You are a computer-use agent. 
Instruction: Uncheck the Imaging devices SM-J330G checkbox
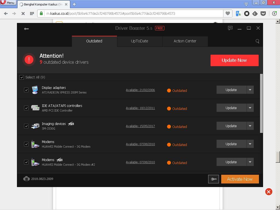[x=26, y=126]
